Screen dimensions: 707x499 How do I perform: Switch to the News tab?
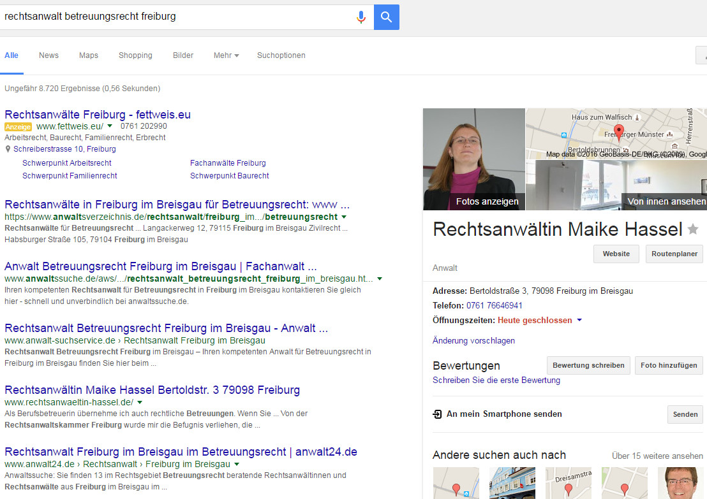(48, 55)
